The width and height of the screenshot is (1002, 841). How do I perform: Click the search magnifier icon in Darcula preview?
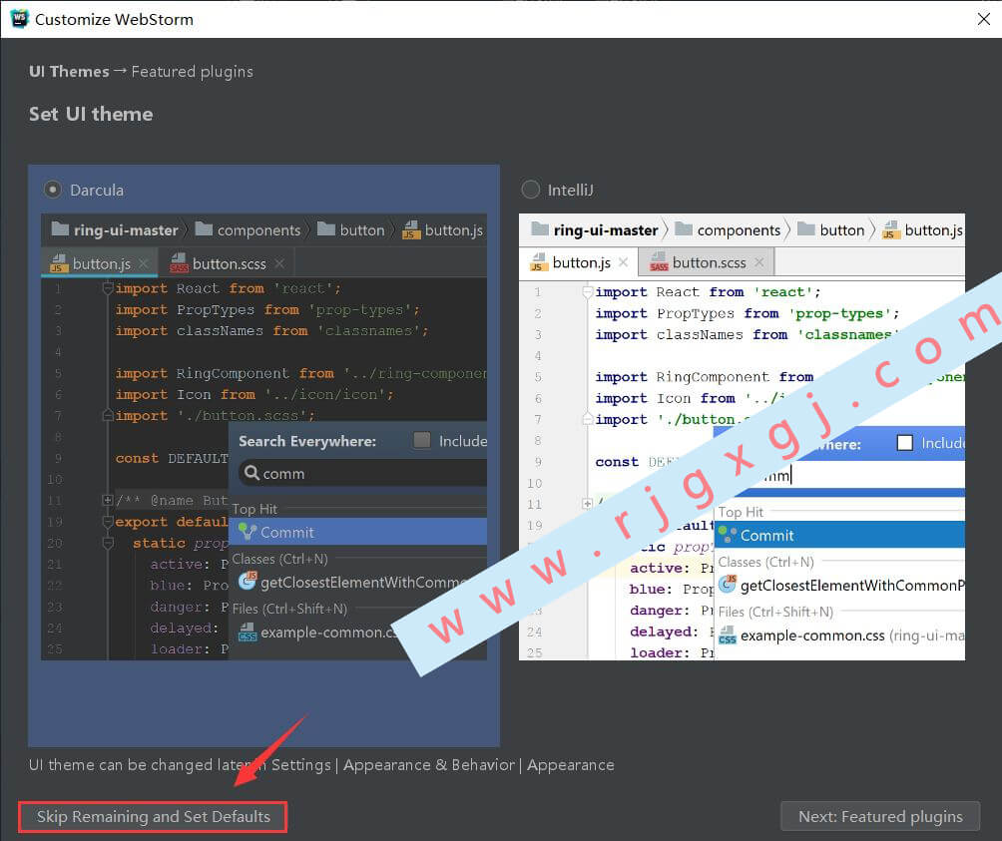[251, 473]
